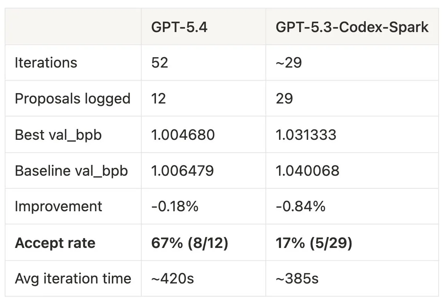Click the Best val_bpb row label
This screenshot has height=302, width=442.
58,135
